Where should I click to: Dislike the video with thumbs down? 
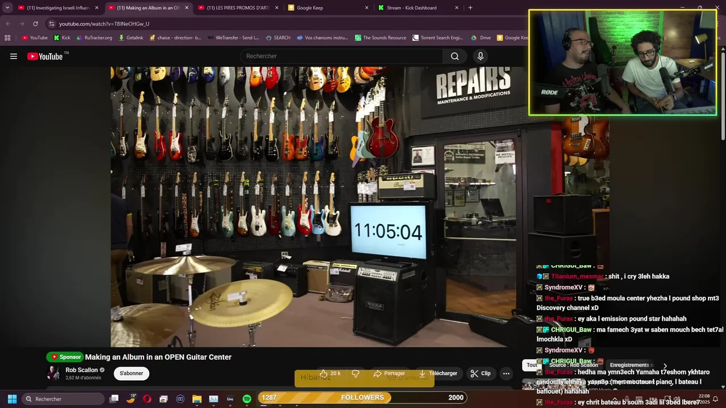tap(356, 373)
